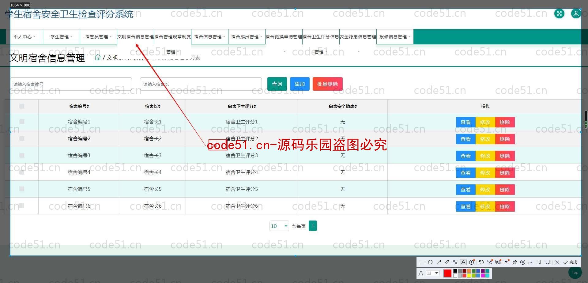Click 删除 for row 宿舍编号5
Image resolution: width=588 pixels, height=283 pixels.
505,190
